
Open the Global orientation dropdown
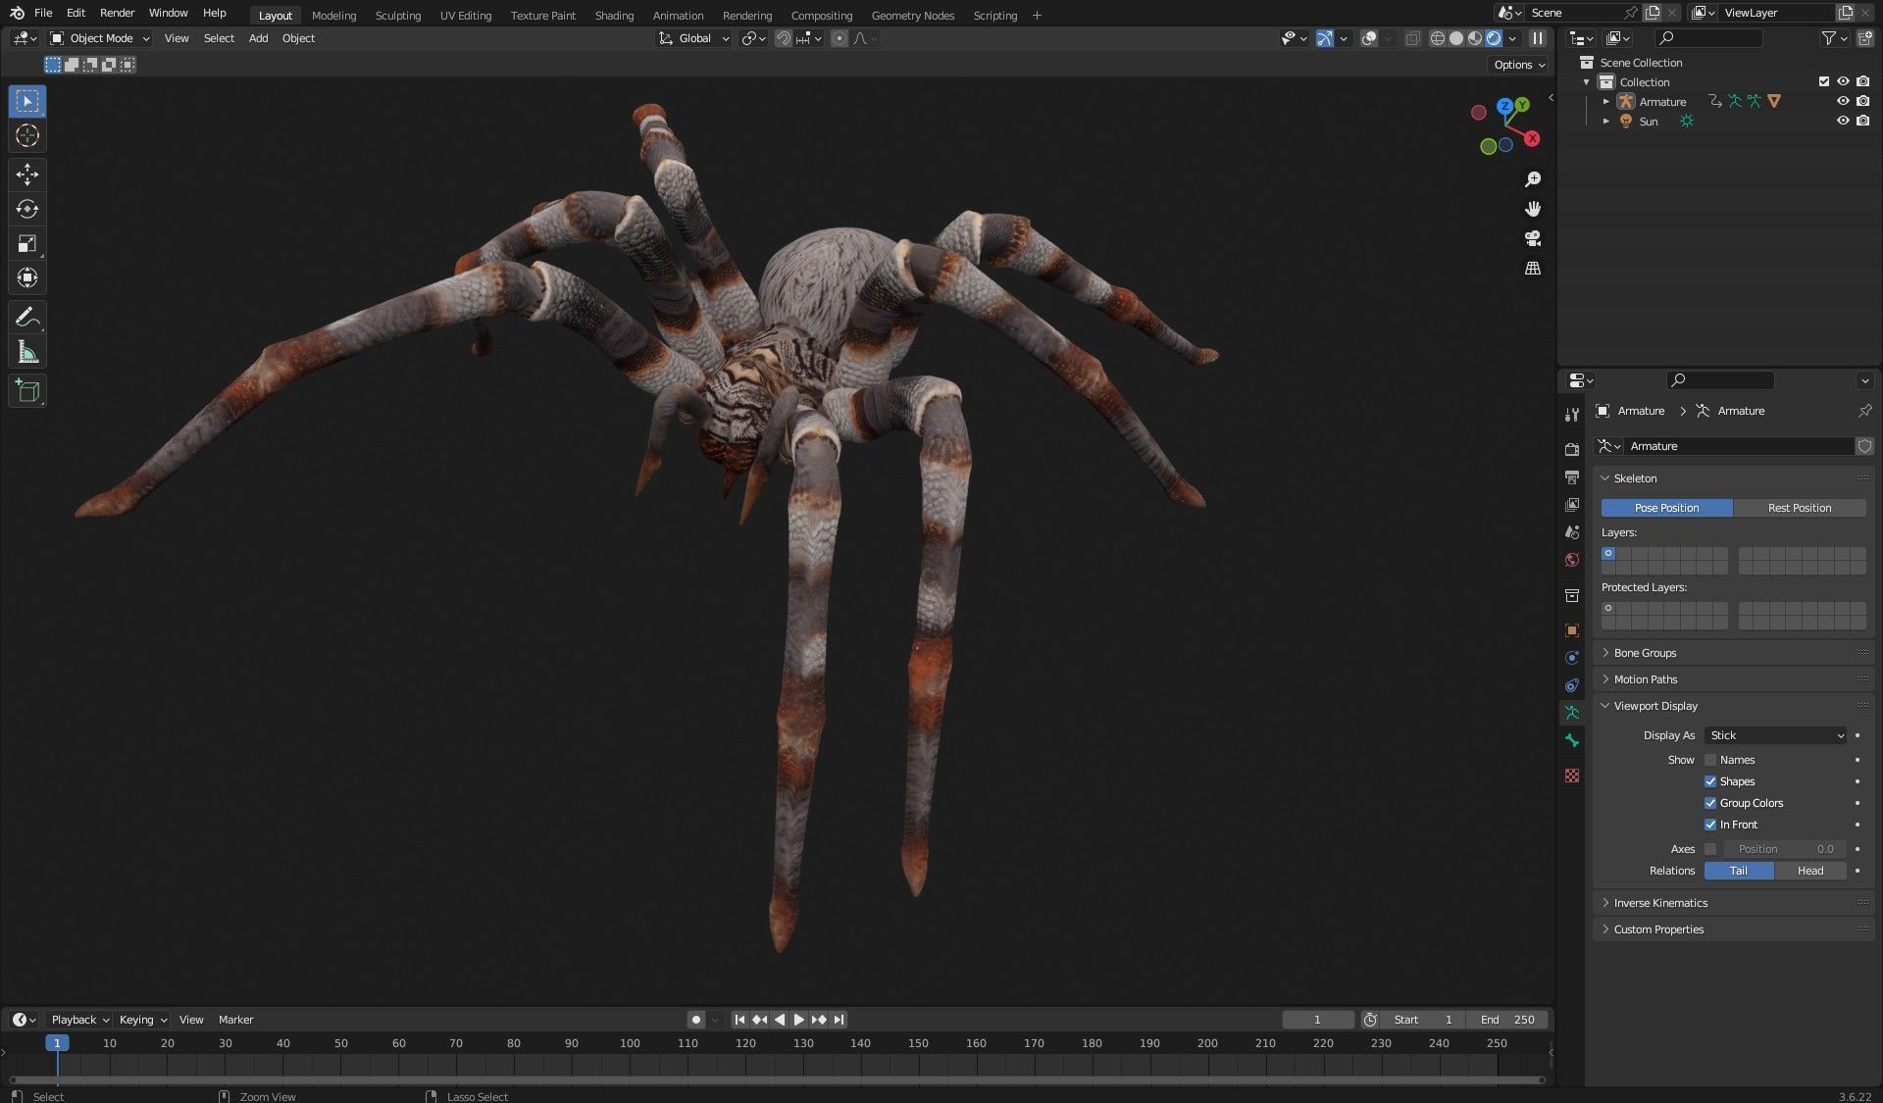pyautogui.click(x=694, y=38)
